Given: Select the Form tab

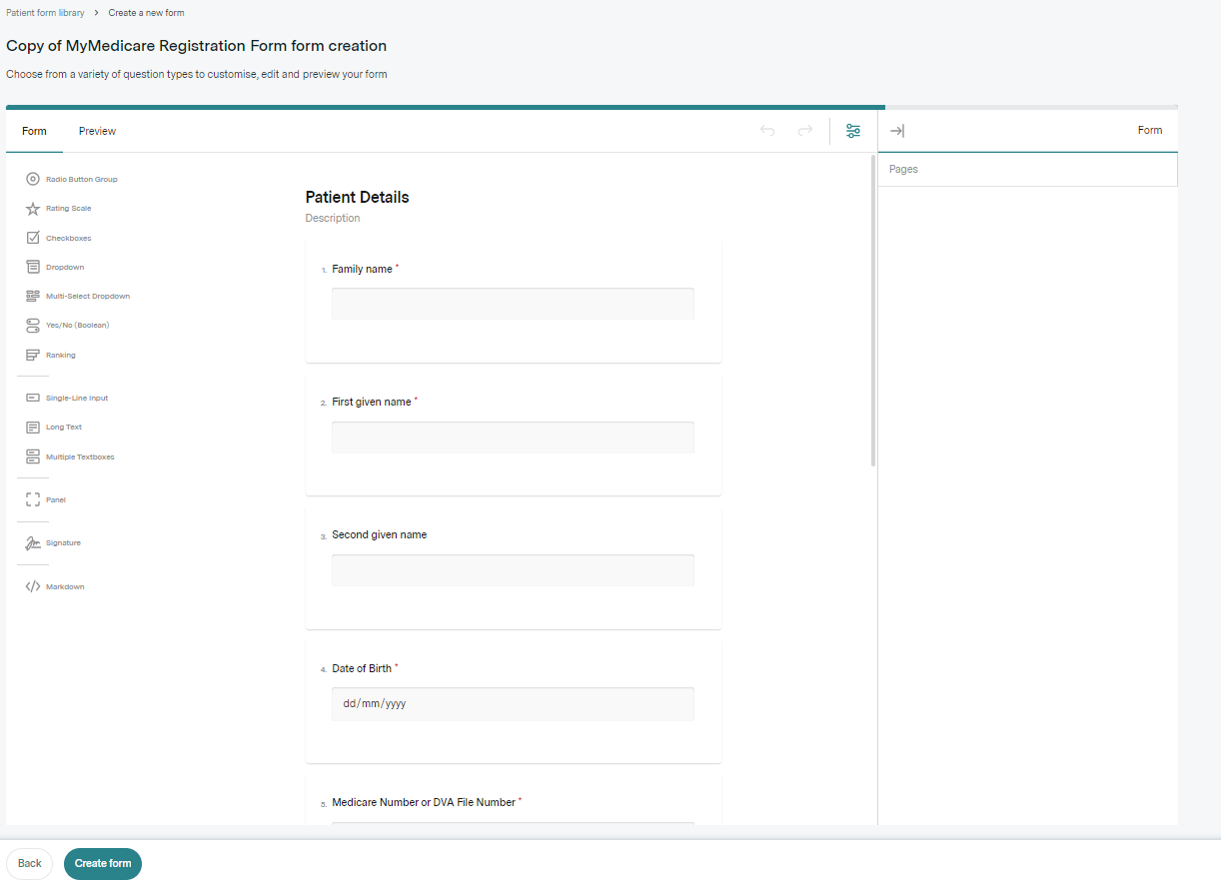Looking at the screenshot, I should click(x=34, y=131).
